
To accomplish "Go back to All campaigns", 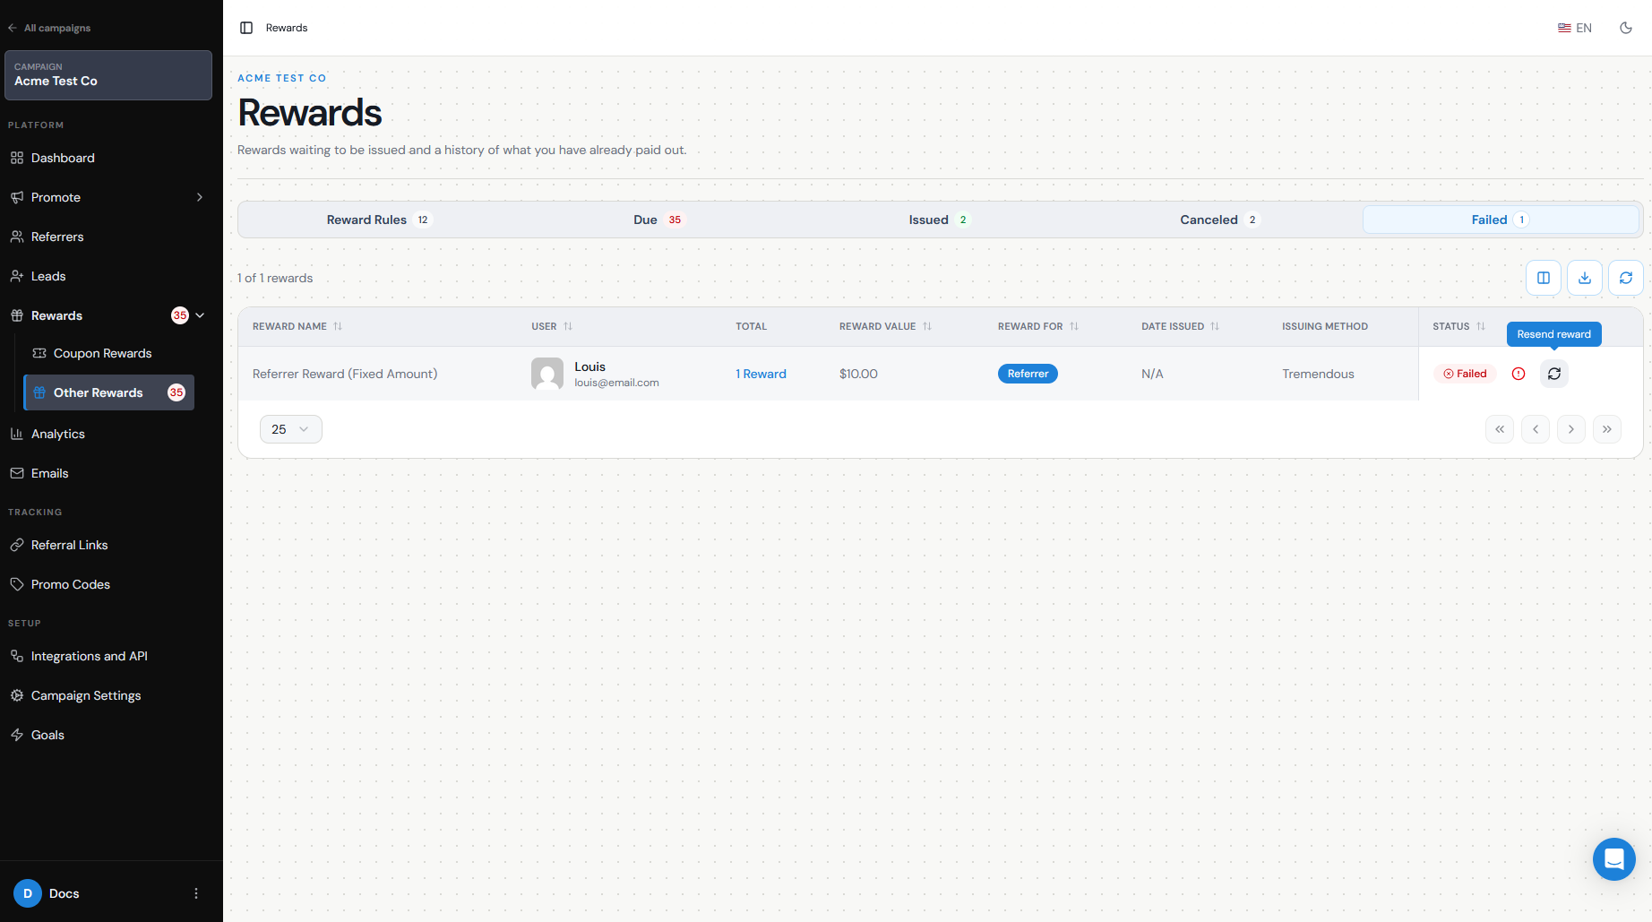I will pyautogui.click(x=49, y=28).
